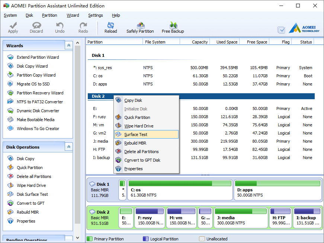Collapse the Disk Operations panel
This screenshot has width=324, height=243.
(x=69, y=147)
